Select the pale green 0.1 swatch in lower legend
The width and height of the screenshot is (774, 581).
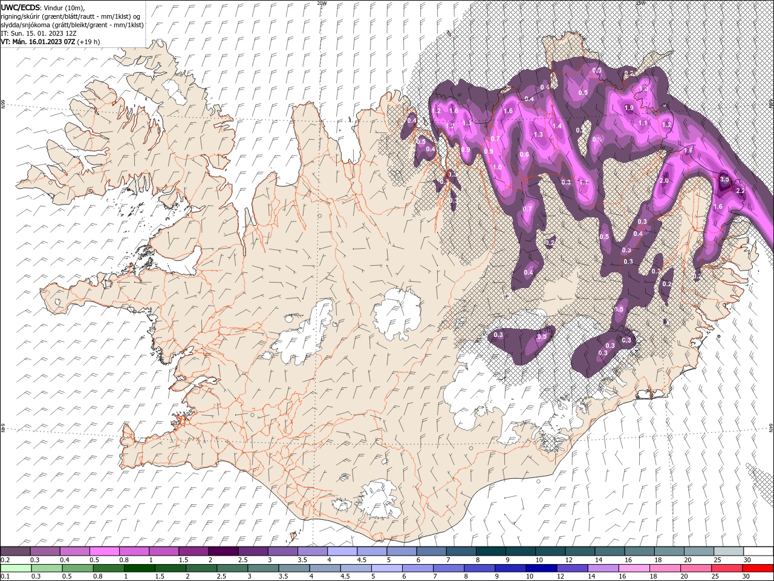coord(16,568)
